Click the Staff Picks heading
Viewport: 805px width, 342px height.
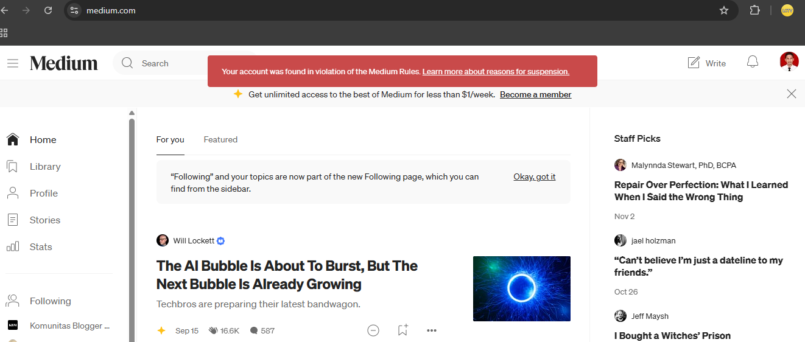(638, 139)
